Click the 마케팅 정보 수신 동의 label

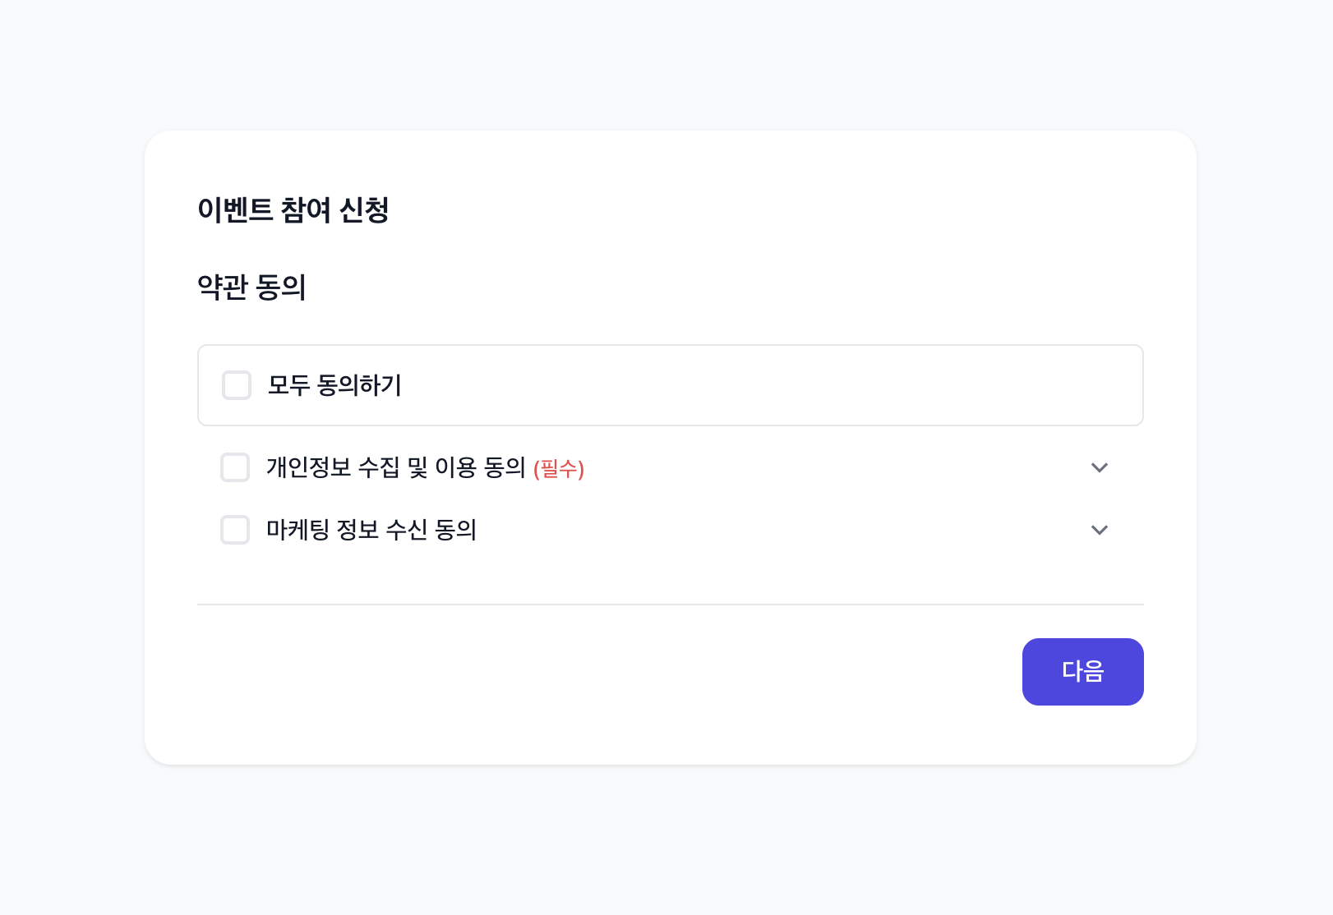tap(371, 530)
